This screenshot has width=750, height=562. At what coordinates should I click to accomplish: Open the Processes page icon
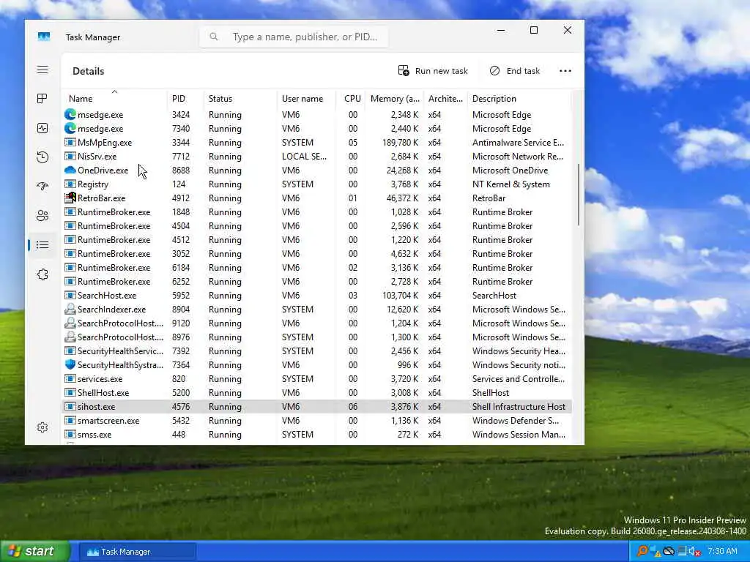tap(42, 99)
